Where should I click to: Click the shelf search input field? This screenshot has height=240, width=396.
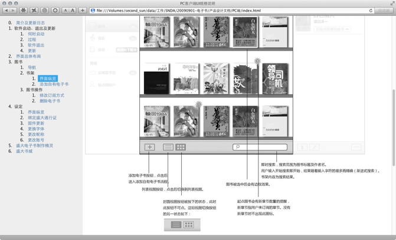(x=260, y=147)
